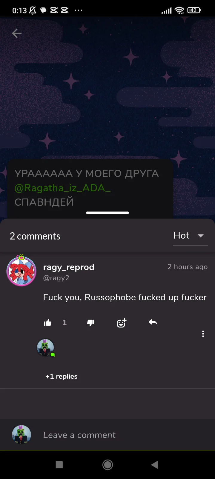This screenshot has width=215, height=479.
Task: Add an emoji reaction to comment
Action: (x=122, y=323)
